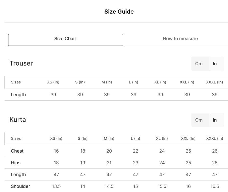Click the Chest row label
This screenshot has width=228, height=192.
point(17,151)
